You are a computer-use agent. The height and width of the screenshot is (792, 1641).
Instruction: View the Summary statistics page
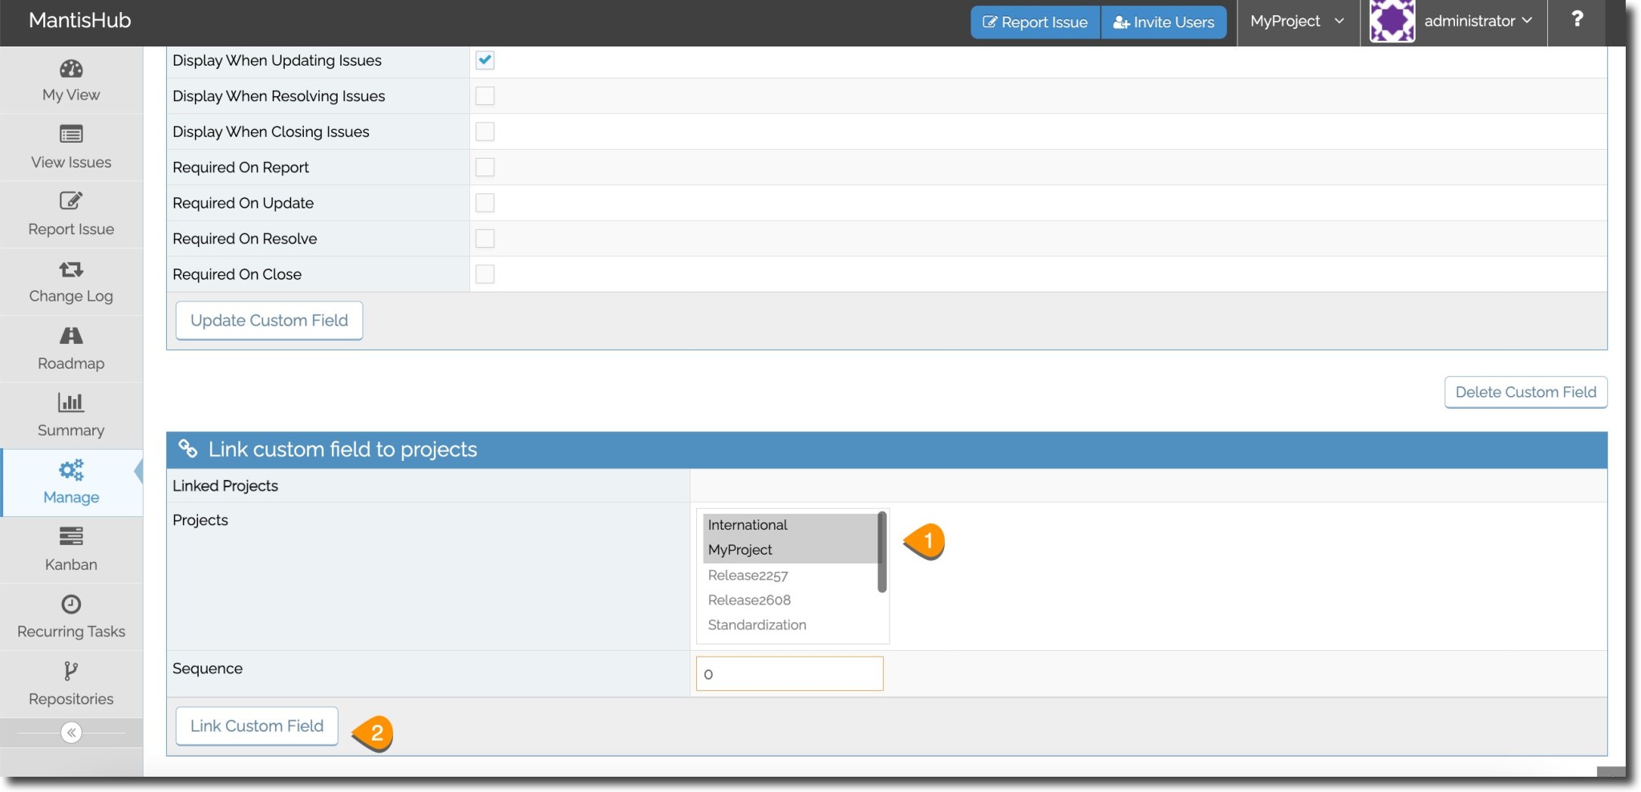click(x=71, y=415)
